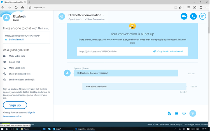Open the Windows Start menu

[2, 129]
